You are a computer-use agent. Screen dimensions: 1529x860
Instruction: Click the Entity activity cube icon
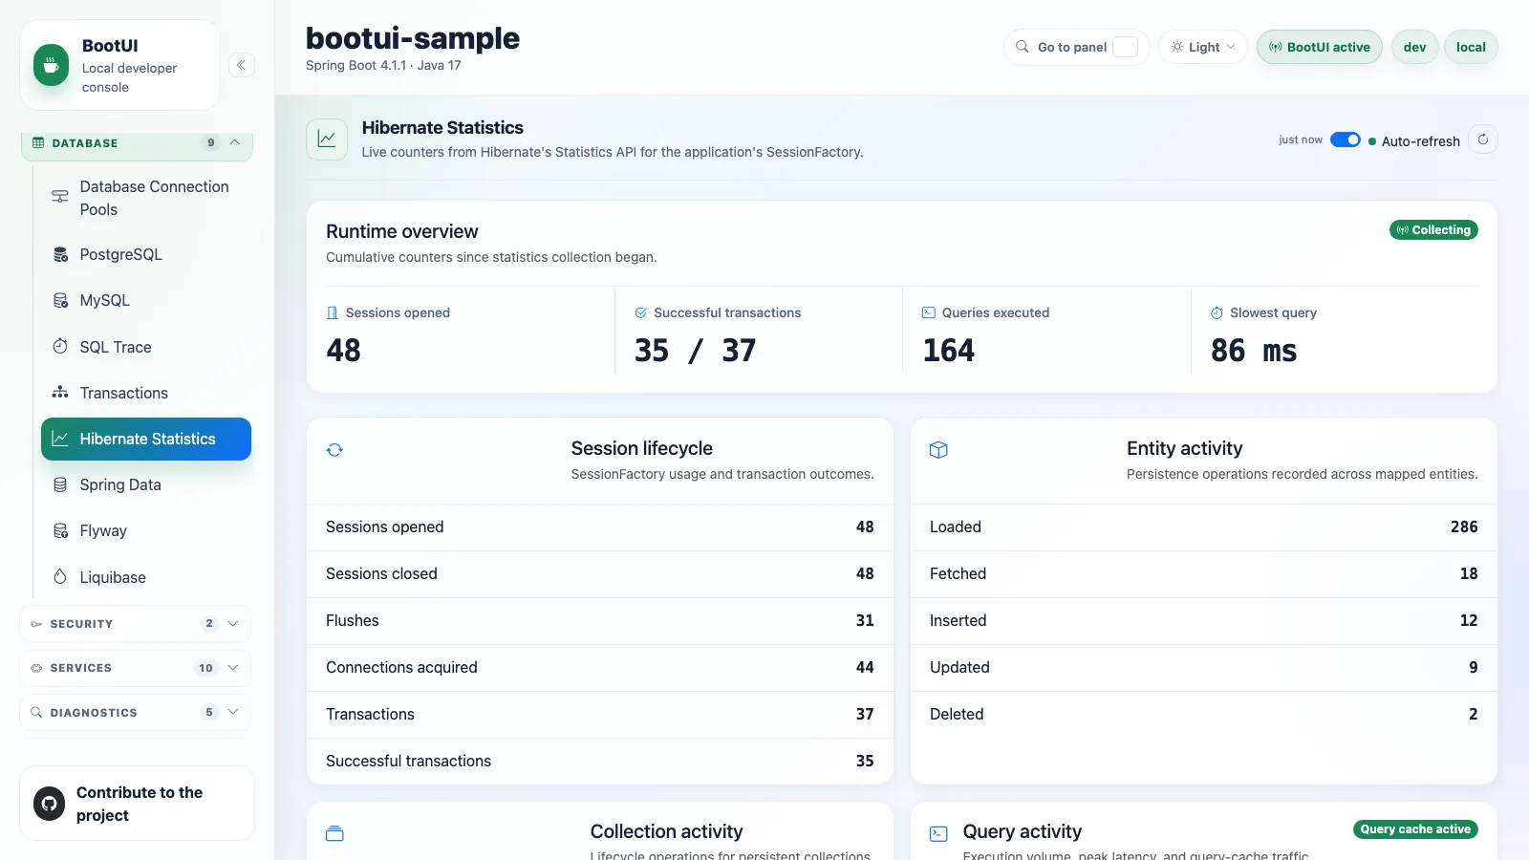(938, 450)
